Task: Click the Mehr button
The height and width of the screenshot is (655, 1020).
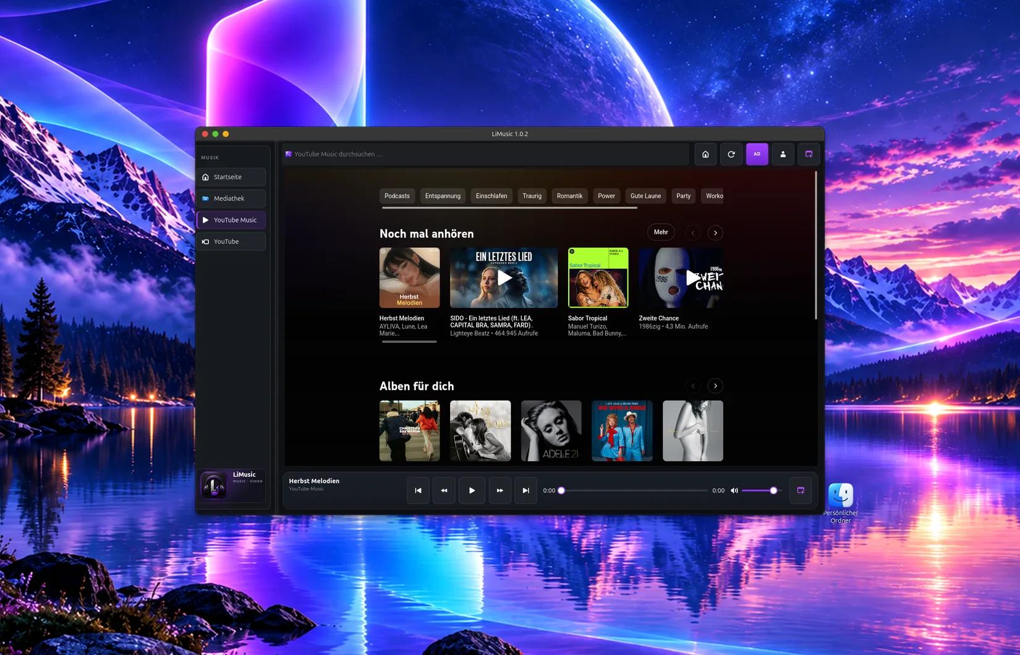Action: pyautogui.click(x=661, y=232)
